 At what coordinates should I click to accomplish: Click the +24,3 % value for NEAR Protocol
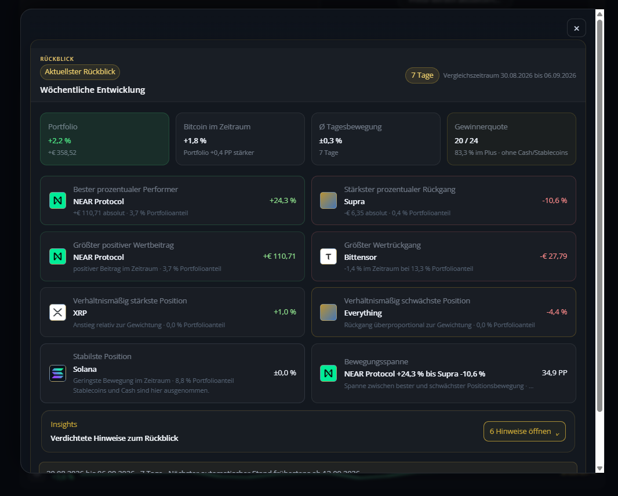tap(282, 200)
